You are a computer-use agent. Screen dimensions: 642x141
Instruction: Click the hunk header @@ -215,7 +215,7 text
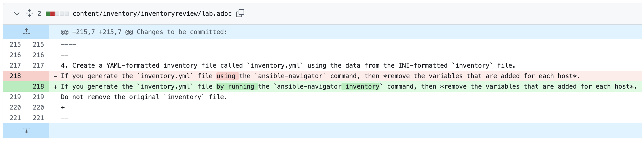[x=144, y=32]
